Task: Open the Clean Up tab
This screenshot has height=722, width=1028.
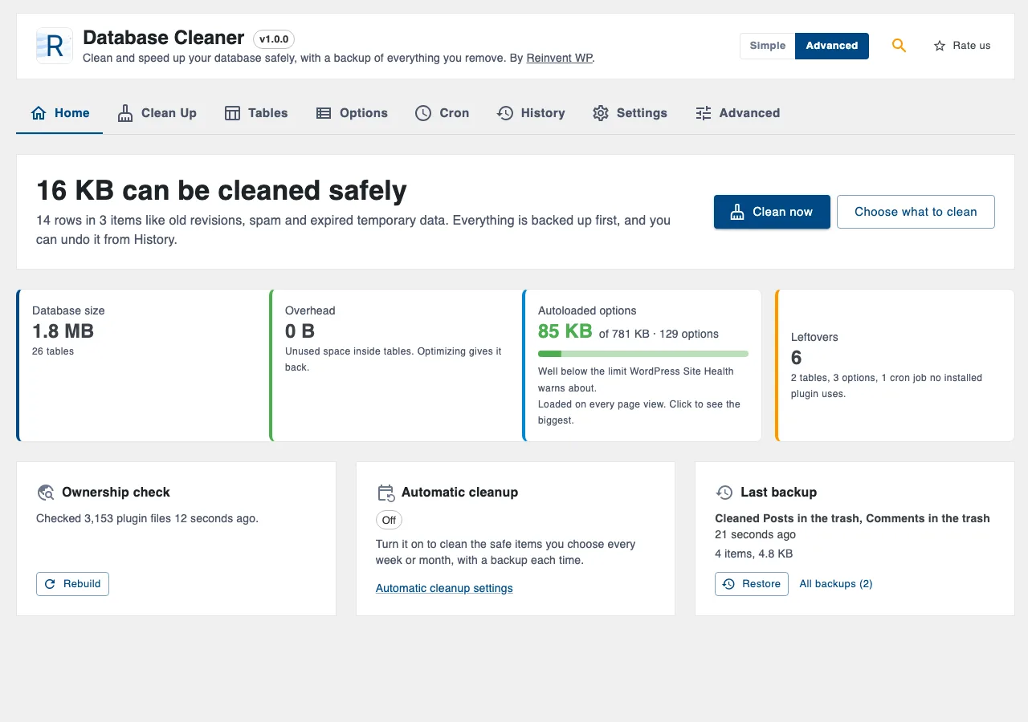Action: [x=157, y=113]
